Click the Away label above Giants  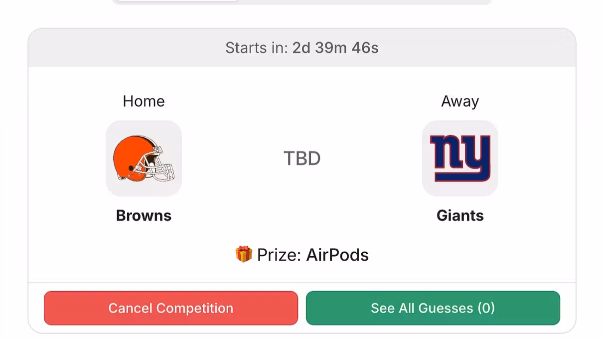coord(459,101)
